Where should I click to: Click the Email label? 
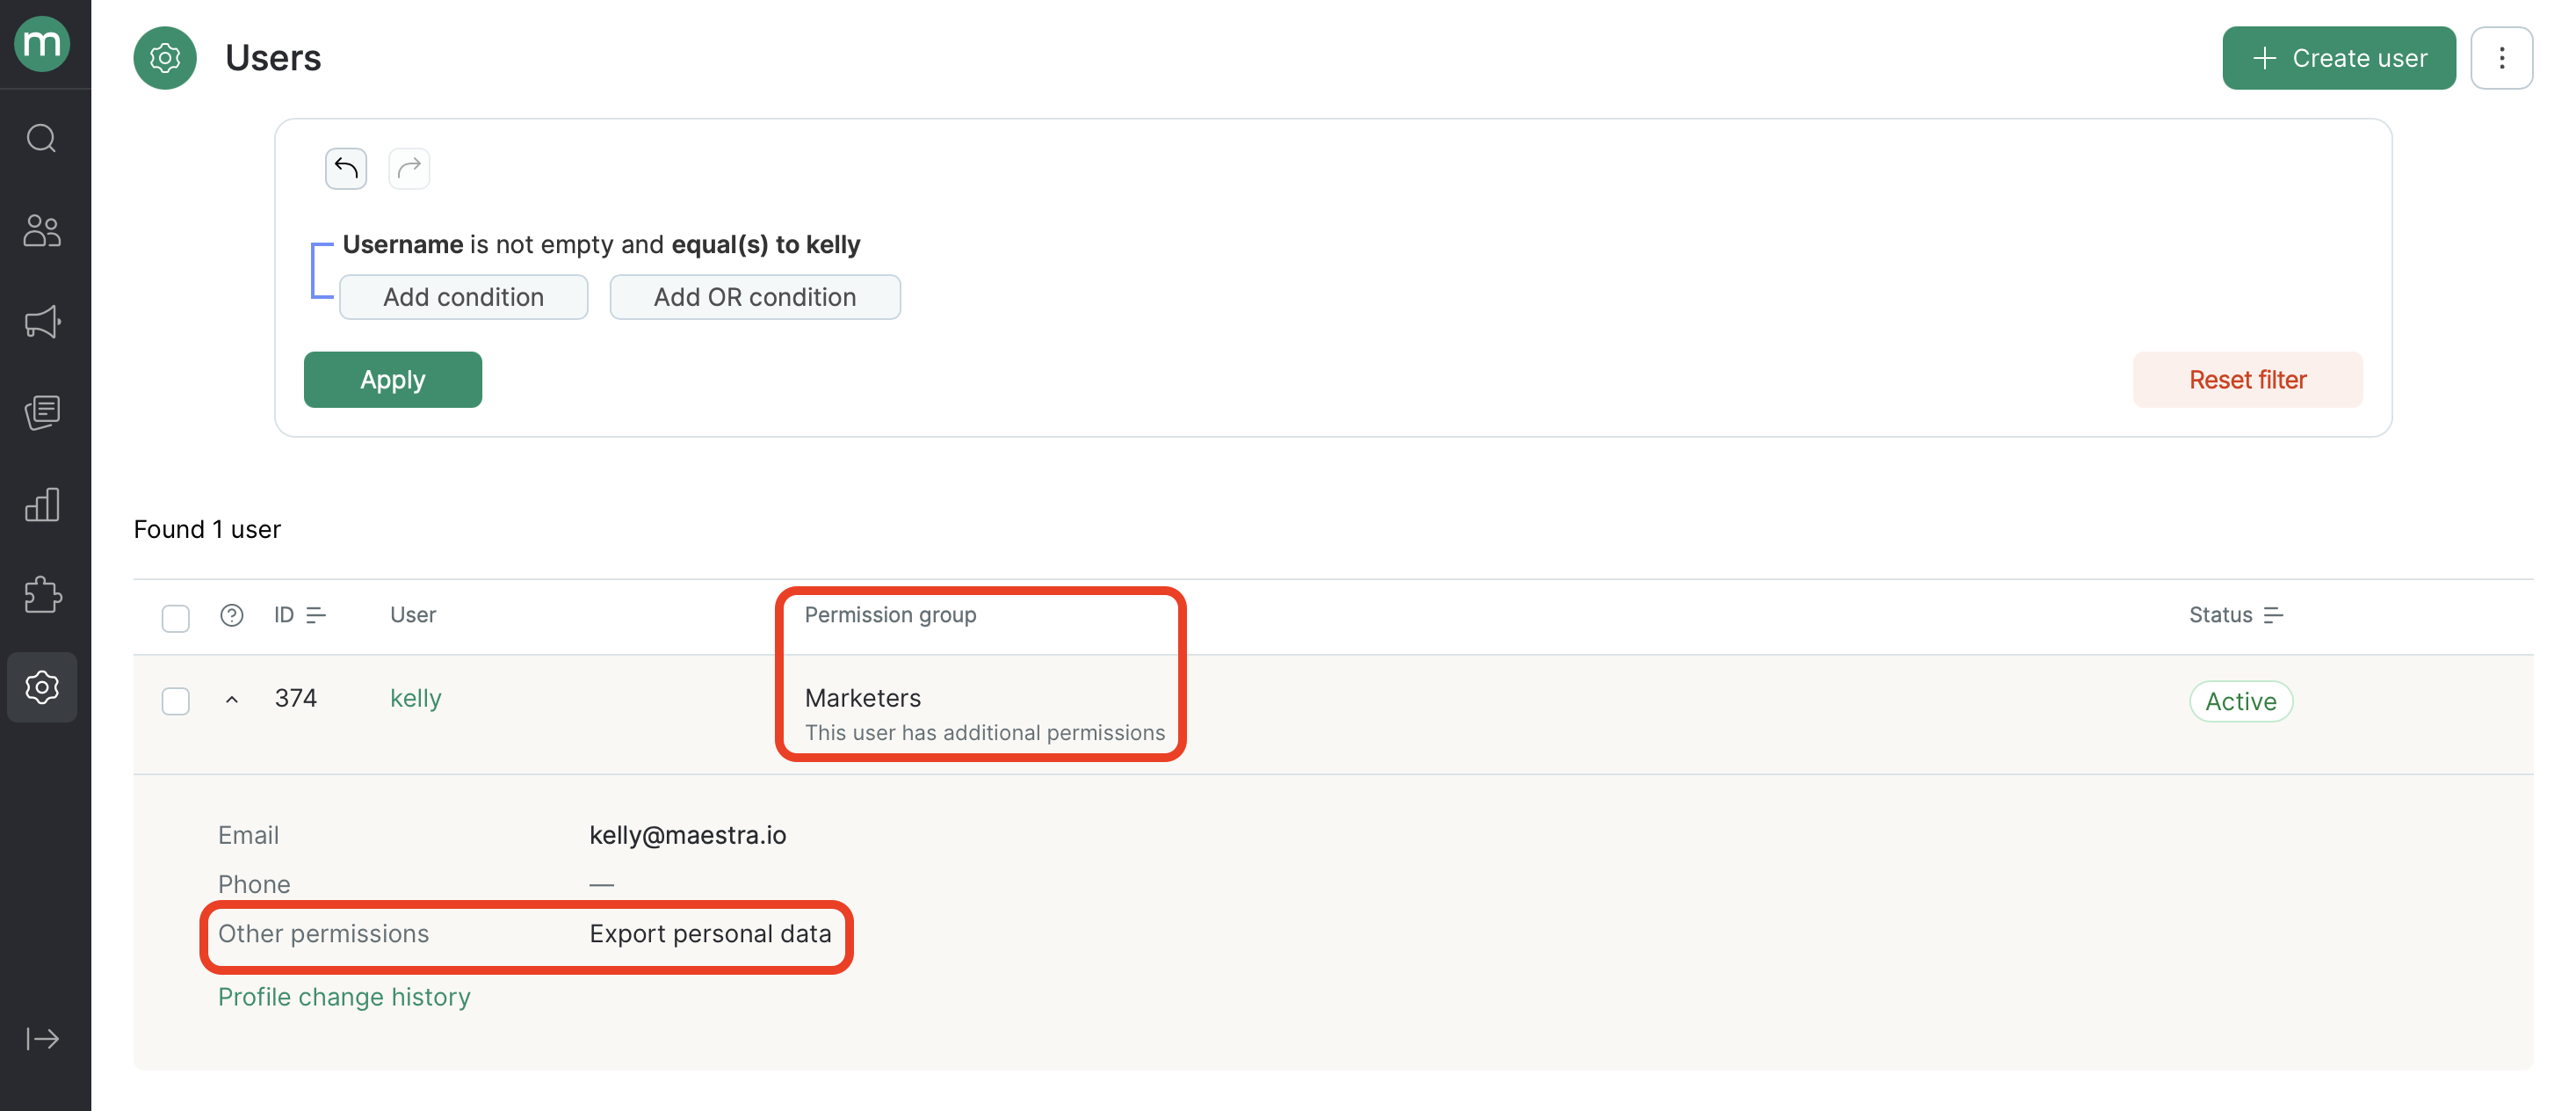point(249,835)
